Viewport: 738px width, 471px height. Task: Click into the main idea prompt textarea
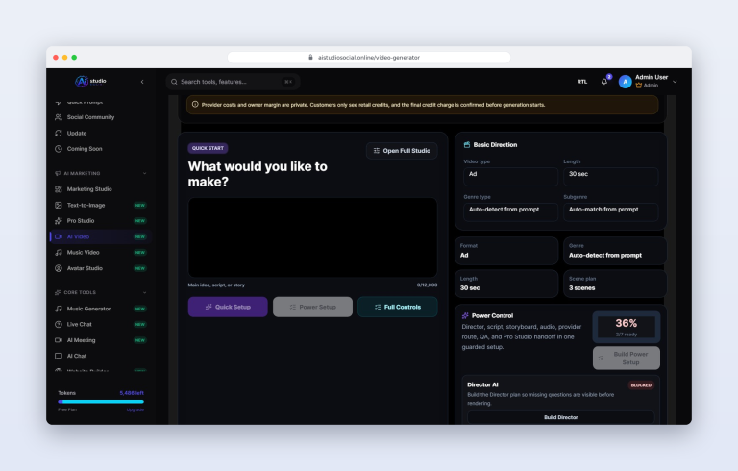pyautogui.click(x=312, y=237)
